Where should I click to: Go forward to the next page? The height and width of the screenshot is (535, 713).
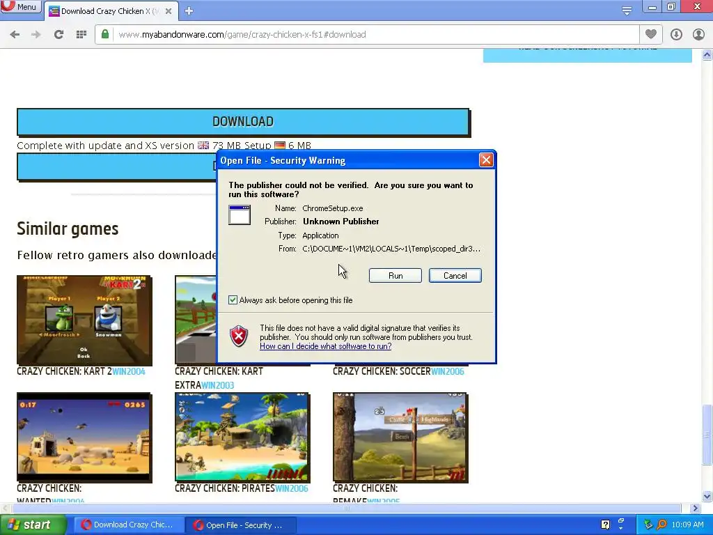point(36,35)
